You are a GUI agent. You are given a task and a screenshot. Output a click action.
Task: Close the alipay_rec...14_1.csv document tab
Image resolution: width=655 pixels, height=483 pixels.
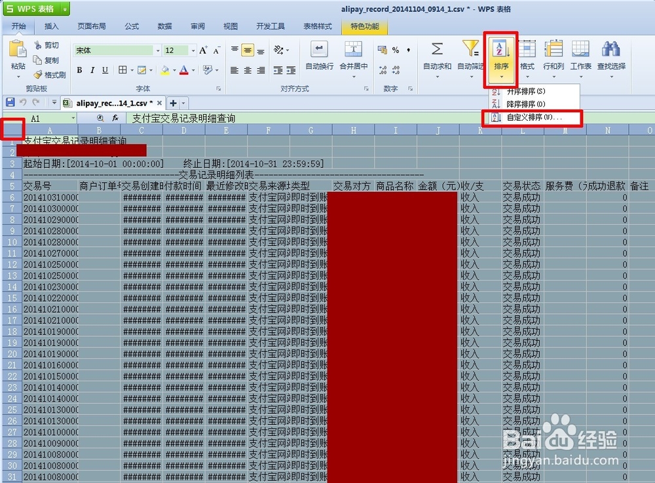pyautogui.click(x=159, y=103)
